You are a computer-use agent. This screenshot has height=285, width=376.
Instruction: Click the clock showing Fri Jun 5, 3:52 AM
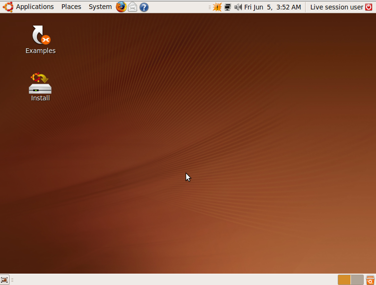pyautogui.click(x=273, y=7)
